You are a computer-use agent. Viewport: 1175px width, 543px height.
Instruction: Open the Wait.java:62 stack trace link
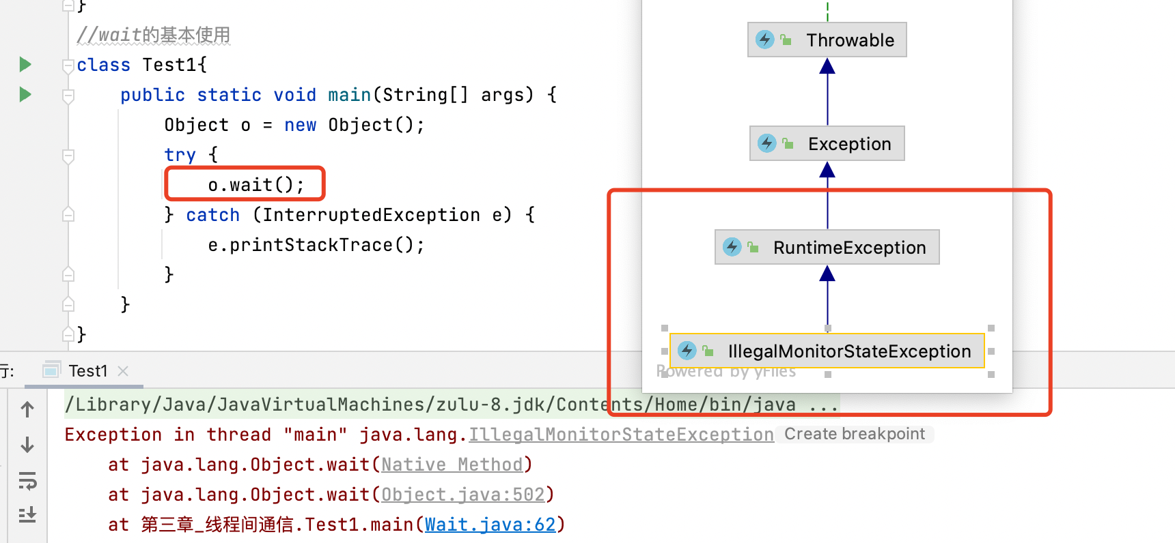click(x=490, y=525)
